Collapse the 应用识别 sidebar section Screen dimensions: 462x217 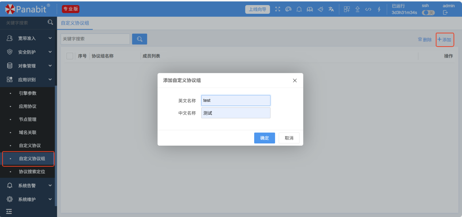(29, 79)
